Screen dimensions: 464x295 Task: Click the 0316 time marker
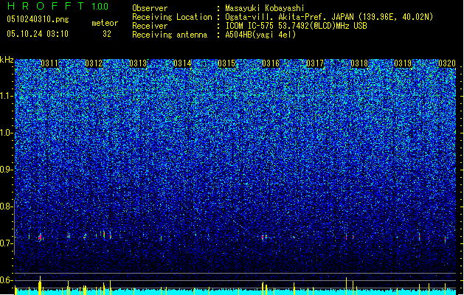coord(271,63)
